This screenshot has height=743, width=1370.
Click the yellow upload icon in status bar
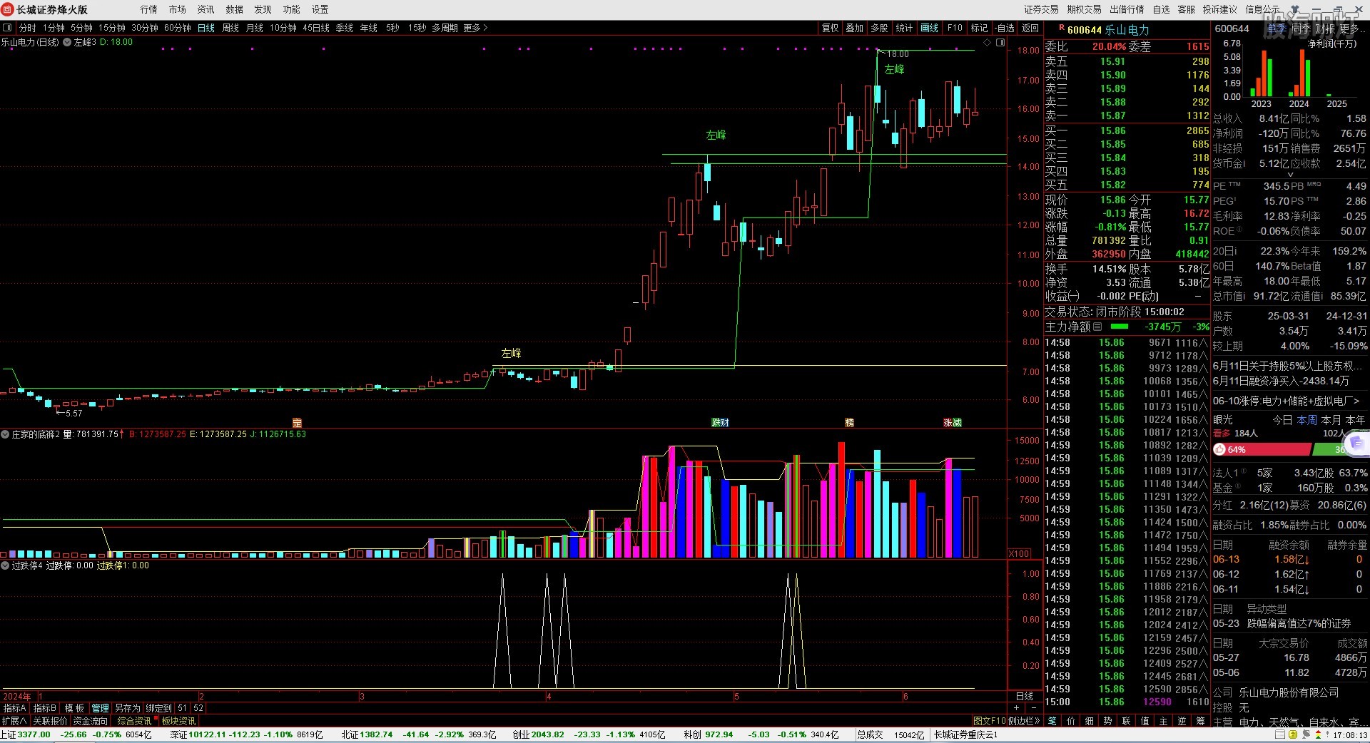[x=1292, y=734]
